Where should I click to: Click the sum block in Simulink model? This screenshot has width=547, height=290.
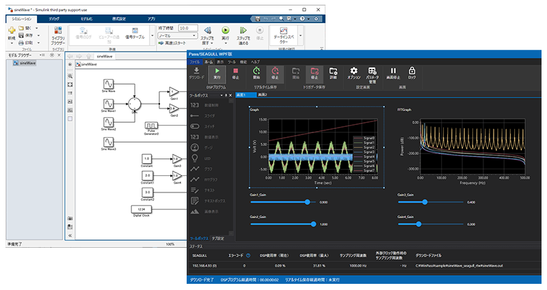coord(134,104)
